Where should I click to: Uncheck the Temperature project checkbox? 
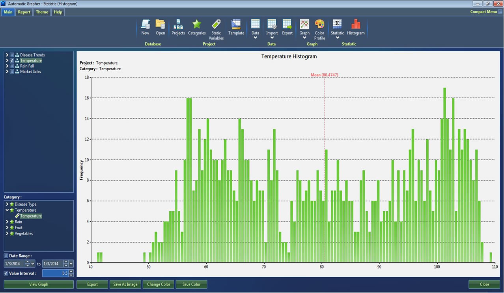click(12, 60)
